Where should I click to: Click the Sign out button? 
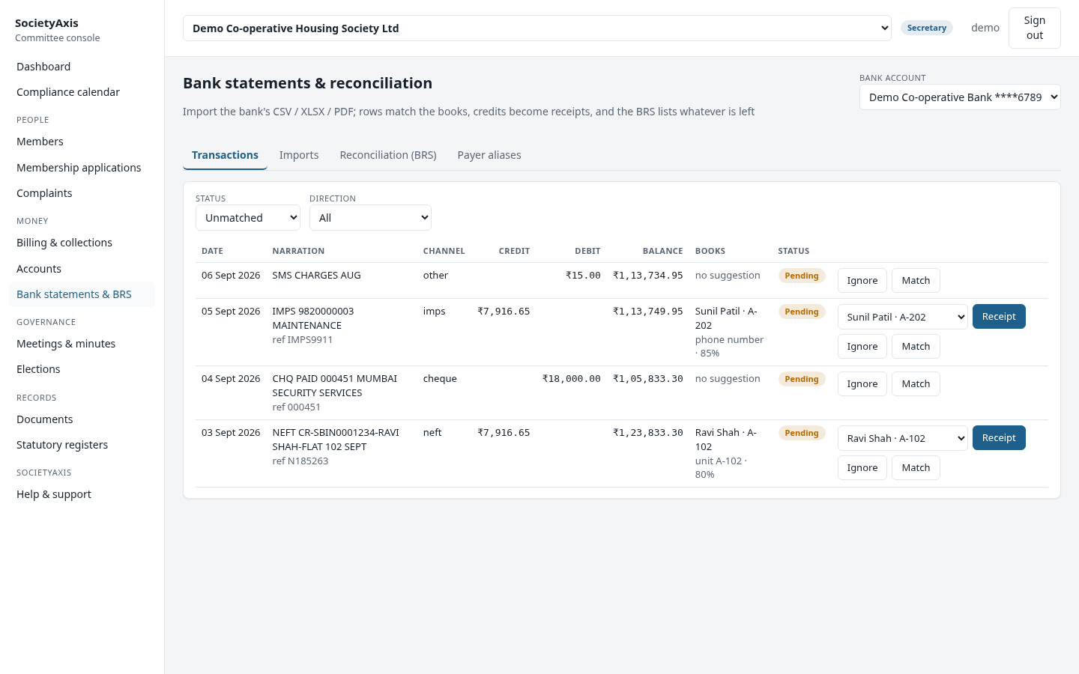pos(1035,28)
